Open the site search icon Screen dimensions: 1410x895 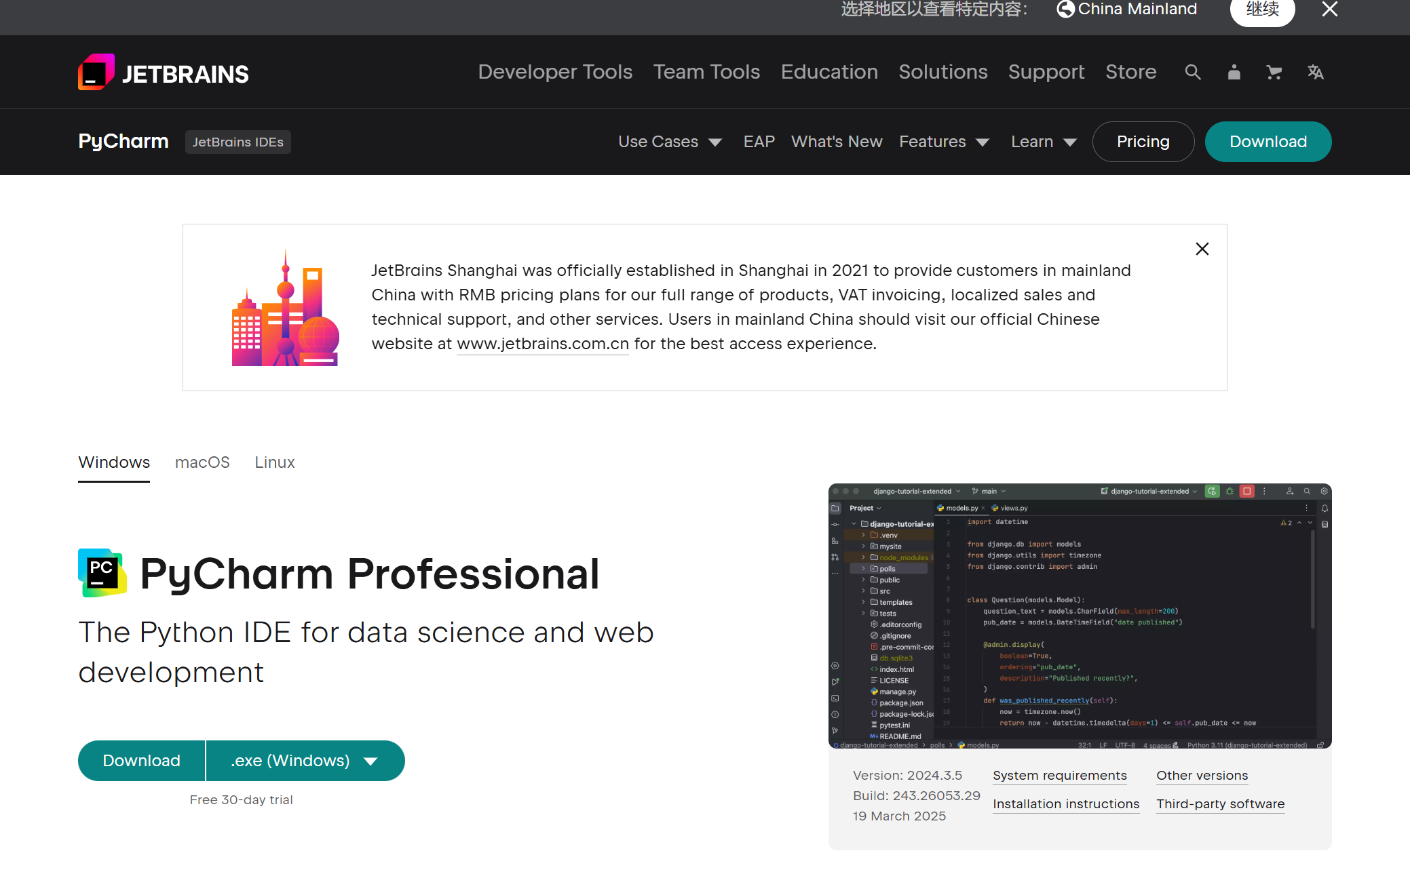click(x=1193, y=72)
